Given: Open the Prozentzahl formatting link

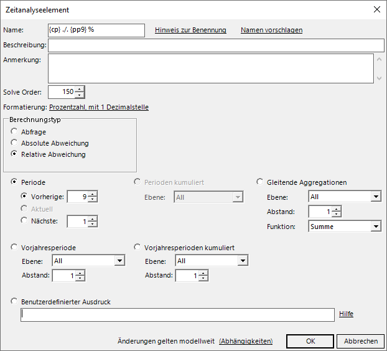Looking at the screenshot, I should tap(99, 107).
